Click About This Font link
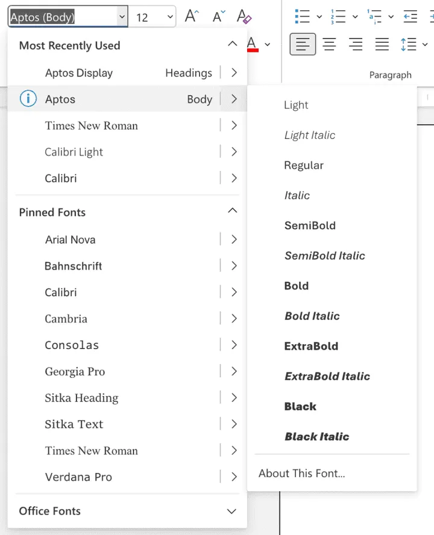This screenshot has height=535, width=434. 301,473
